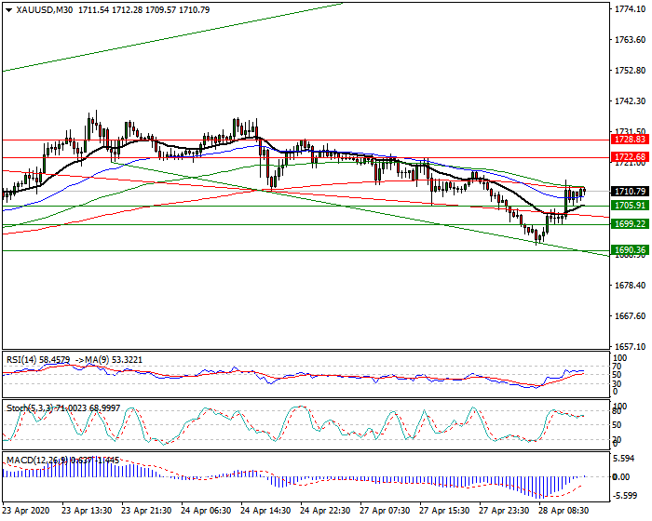Select the 28 Apr 08:30 time axis label
This screenshot has width=652, height=521.
click(x=564, y=511)
